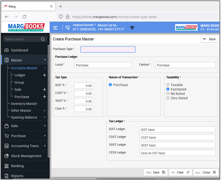The width and height of the screenshot is (221, 180).
Task: Click the Banking building icon
Action: [7, 166]
